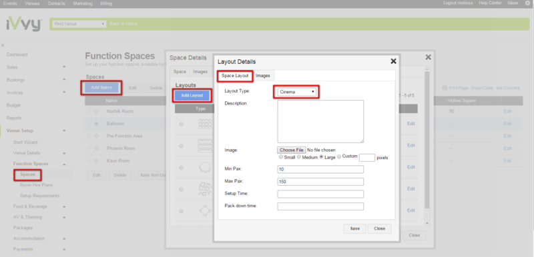Click Close button in Space Details dialog
The height and width of the screenshot is (257, 534).
tap(414, 235)
